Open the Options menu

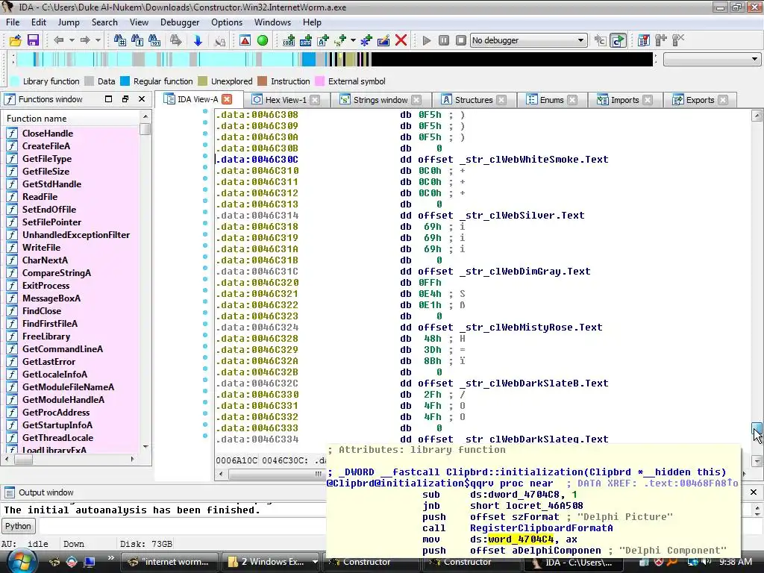[227, 22]
